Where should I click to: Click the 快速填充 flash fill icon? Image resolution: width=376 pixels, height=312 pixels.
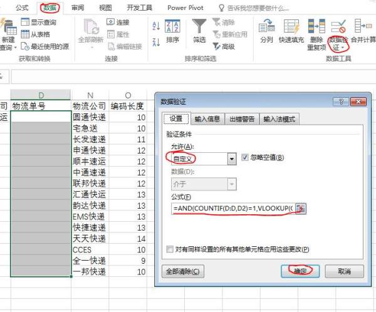click(291, 26)
